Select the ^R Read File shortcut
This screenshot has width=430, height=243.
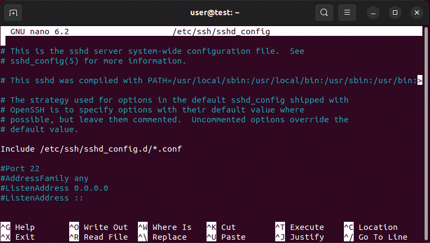98,237
